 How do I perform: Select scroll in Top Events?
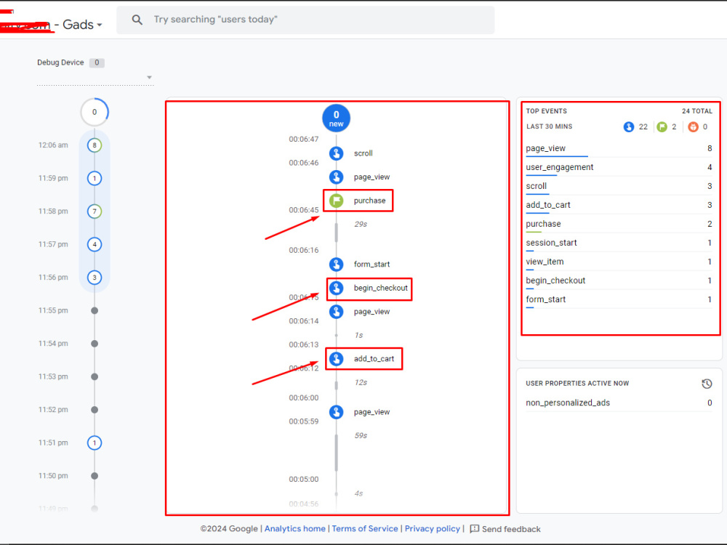pyautogui.click(x=619, y=186)
